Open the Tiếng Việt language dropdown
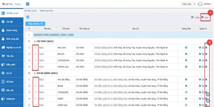Image resolution: width=214 pixels, height=107 pixels. point(188,4)
